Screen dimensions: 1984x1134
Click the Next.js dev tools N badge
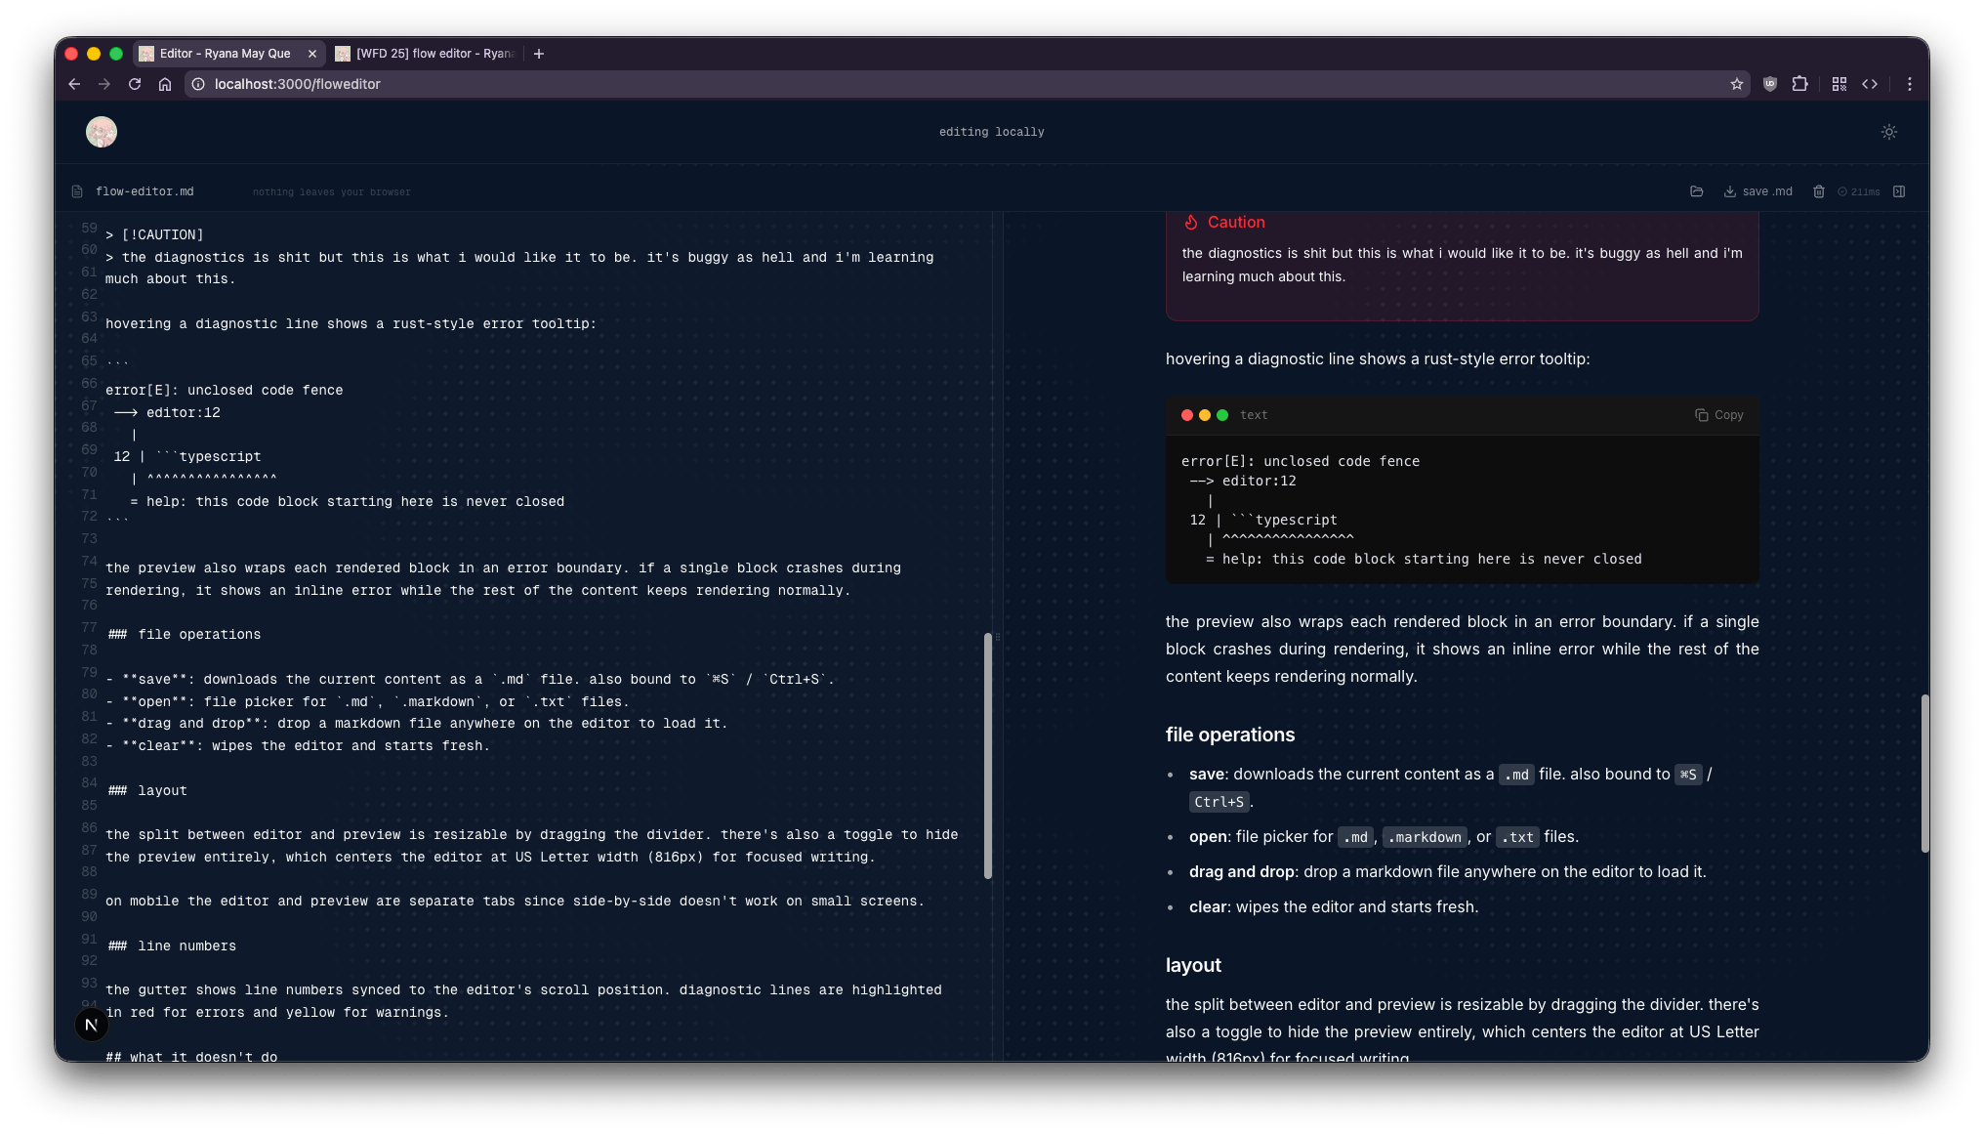[92, 1025]
